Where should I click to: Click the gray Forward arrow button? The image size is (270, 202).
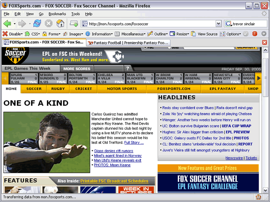(22, 24)
